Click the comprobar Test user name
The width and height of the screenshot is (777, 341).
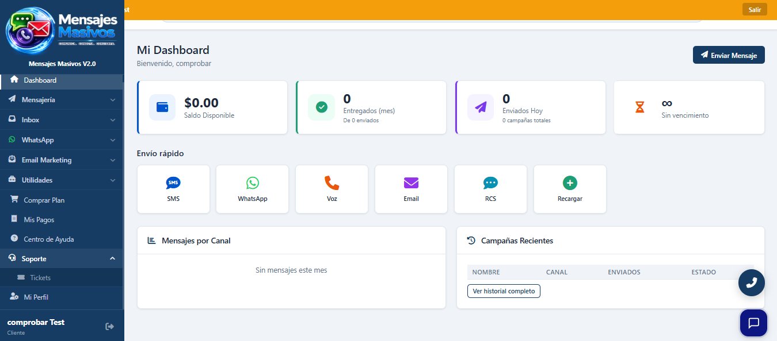(36, 322)
